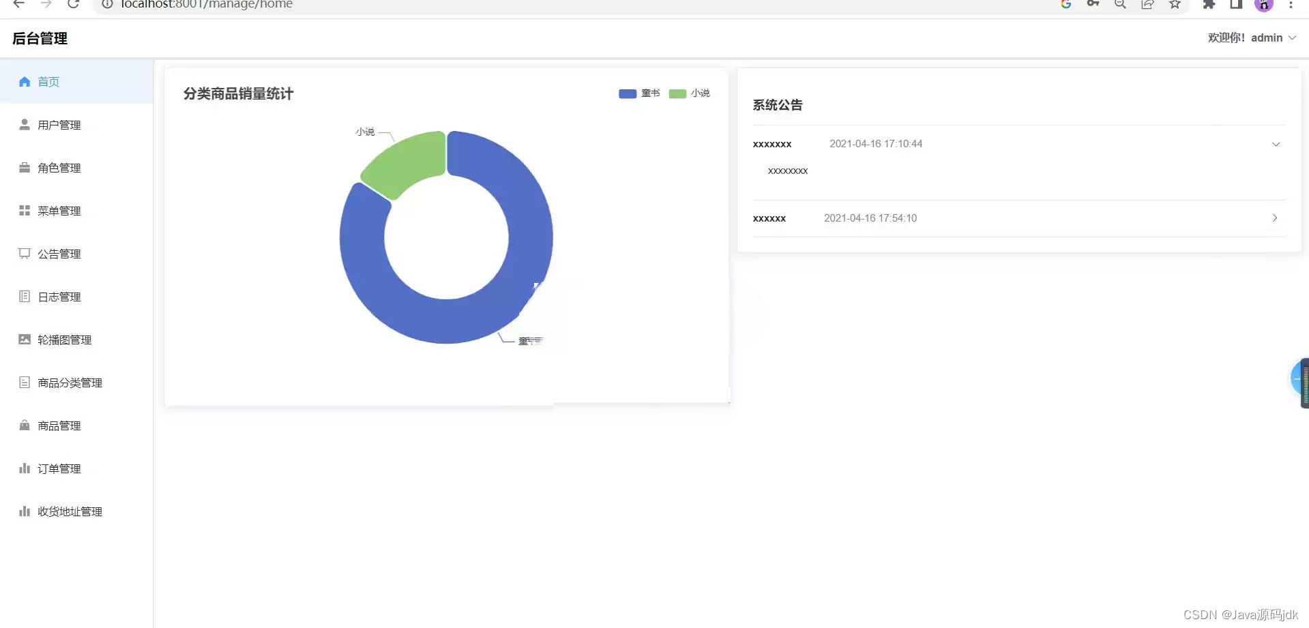The height and width of the screenshot is (628, 1309).
Task: Go to 轮播图管理 page
Action: (76, 340)
